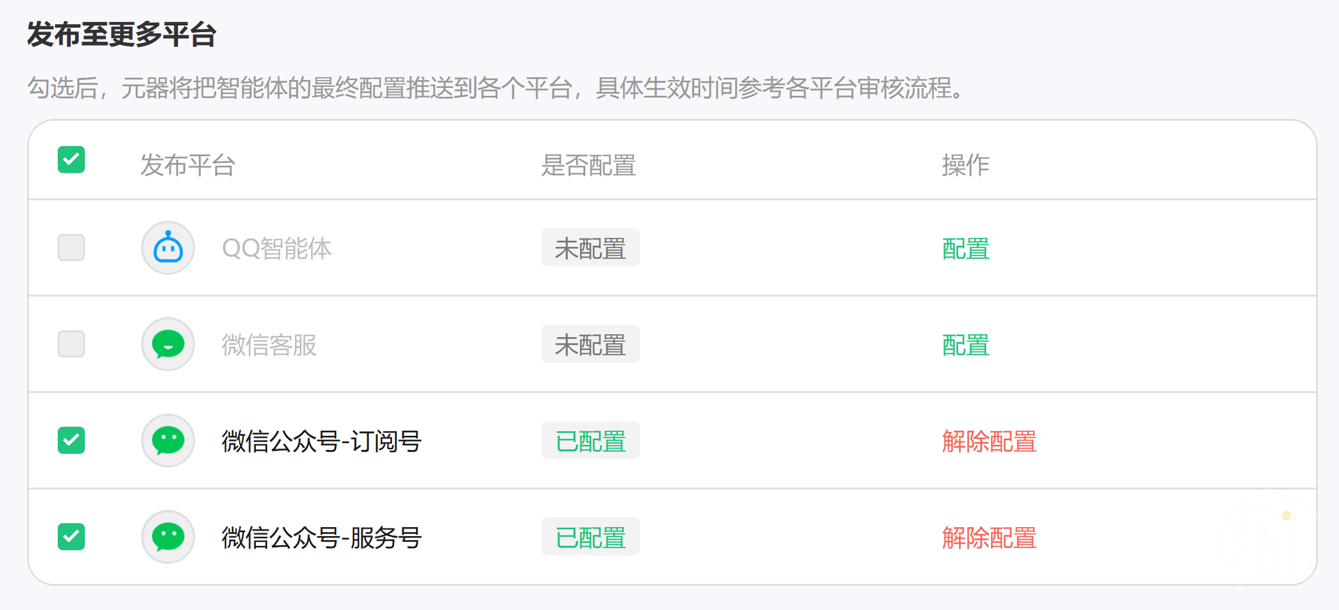1339x610 pixels.
Task: Click the 微信客服 green chat icon
Action: tap(168, 344)
